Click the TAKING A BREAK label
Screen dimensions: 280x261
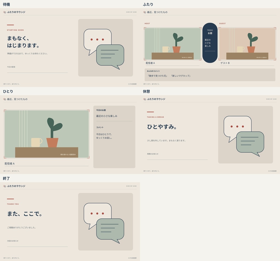(x=156, y=117)
